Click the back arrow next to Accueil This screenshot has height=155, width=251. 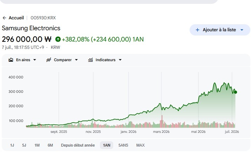[x=5, y=18]
